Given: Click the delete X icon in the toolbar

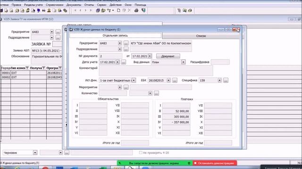Looking at the screenshot, I should (129, 10).
